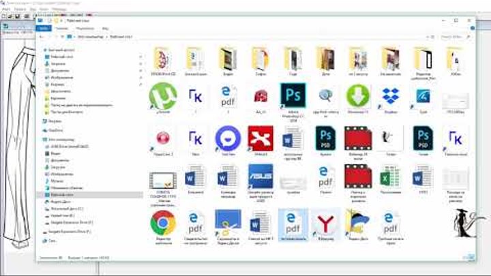491x276 pixels.
Task: Launch the Yandex Browser red Y shortcut
Action: tap(325, 224)
